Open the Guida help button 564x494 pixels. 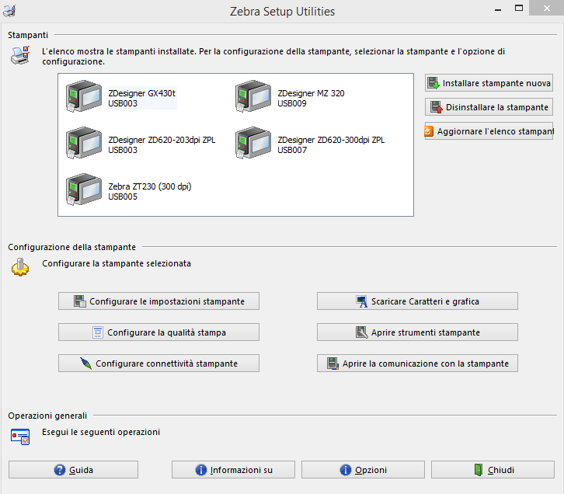coord(73,470)
